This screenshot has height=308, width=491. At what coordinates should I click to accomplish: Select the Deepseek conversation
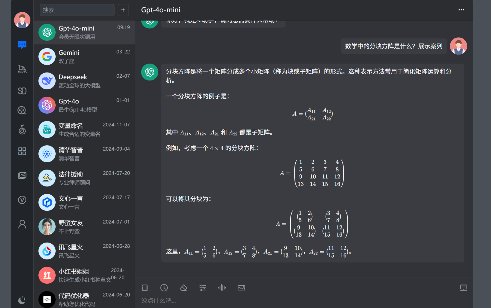tap(84, 81)
